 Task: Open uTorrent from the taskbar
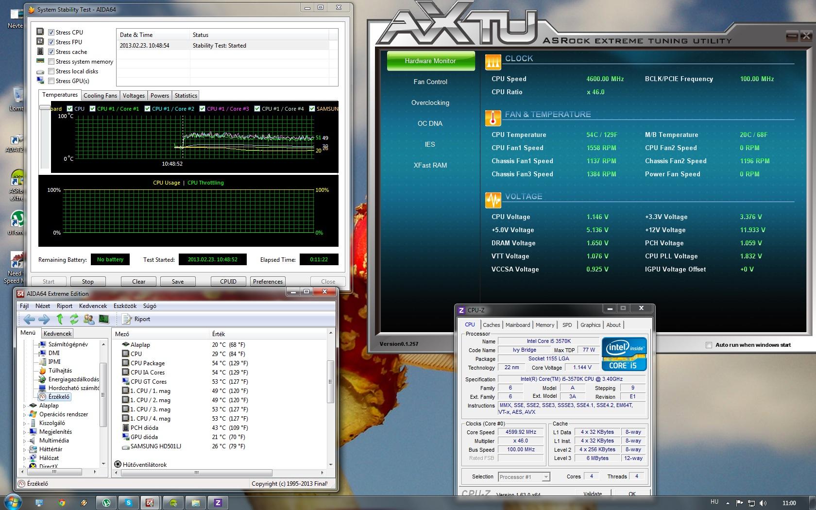pos(106,503)
